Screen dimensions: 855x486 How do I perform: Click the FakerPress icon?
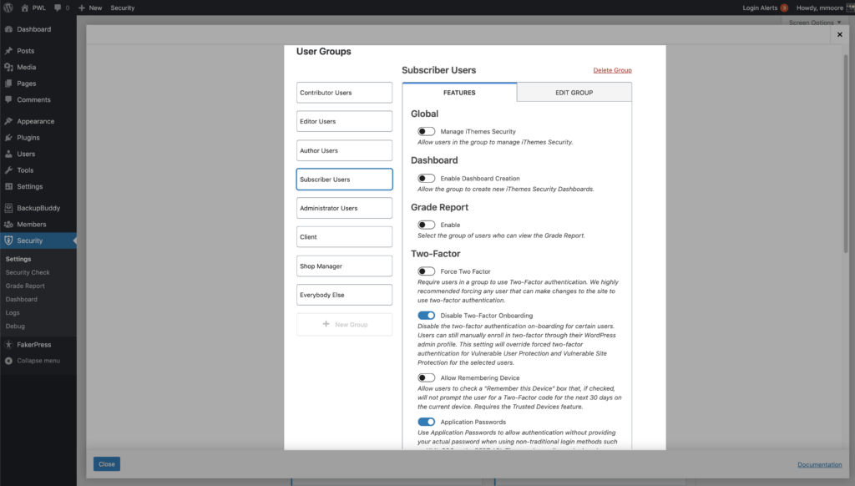(x=8, y=345)
